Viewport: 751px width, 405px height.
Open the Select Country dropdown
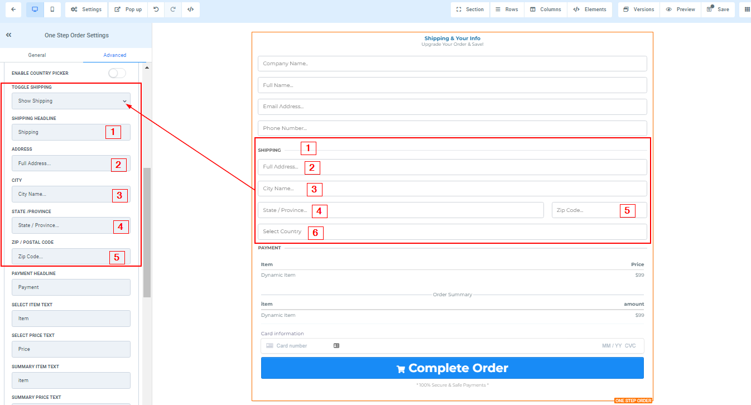tap(452, 232)
